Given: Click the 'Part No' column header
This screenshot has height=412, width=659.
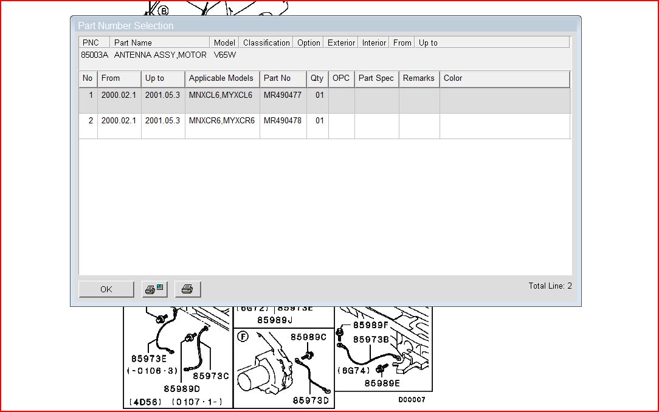Looking at the screenshot, I should point(283,78).
